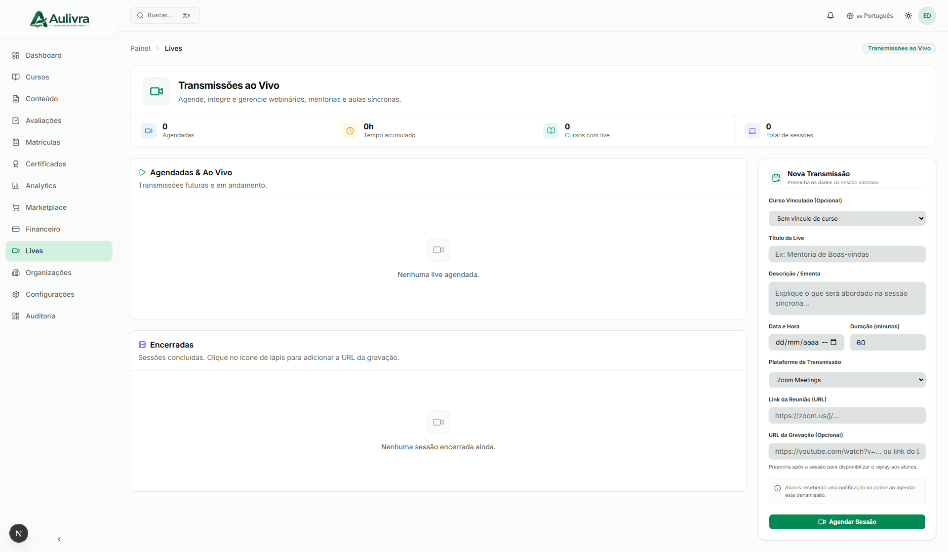Screen dimensions: 948x552
Task: Click the "Total de sessões" label
Action: tap(790, 135)
